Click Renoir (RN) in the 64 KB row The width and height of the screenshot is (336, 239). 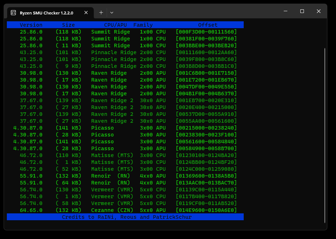tap(111, 183)
